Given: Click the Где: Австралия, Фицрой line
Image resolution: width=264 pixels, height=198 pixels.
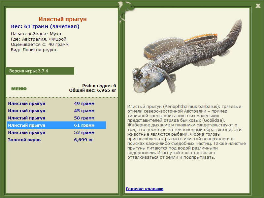Looking at the screenshot, I should click(x=39, y=39).
